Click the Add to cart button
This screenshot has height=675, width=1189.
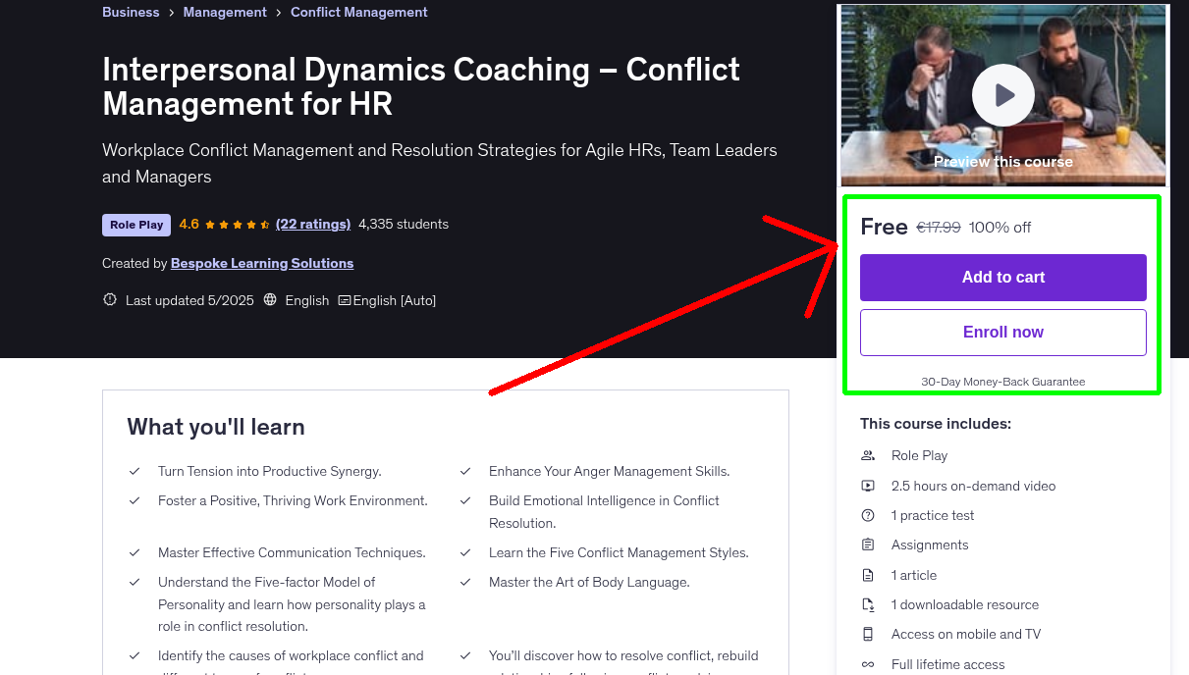tap(1002, 278)
